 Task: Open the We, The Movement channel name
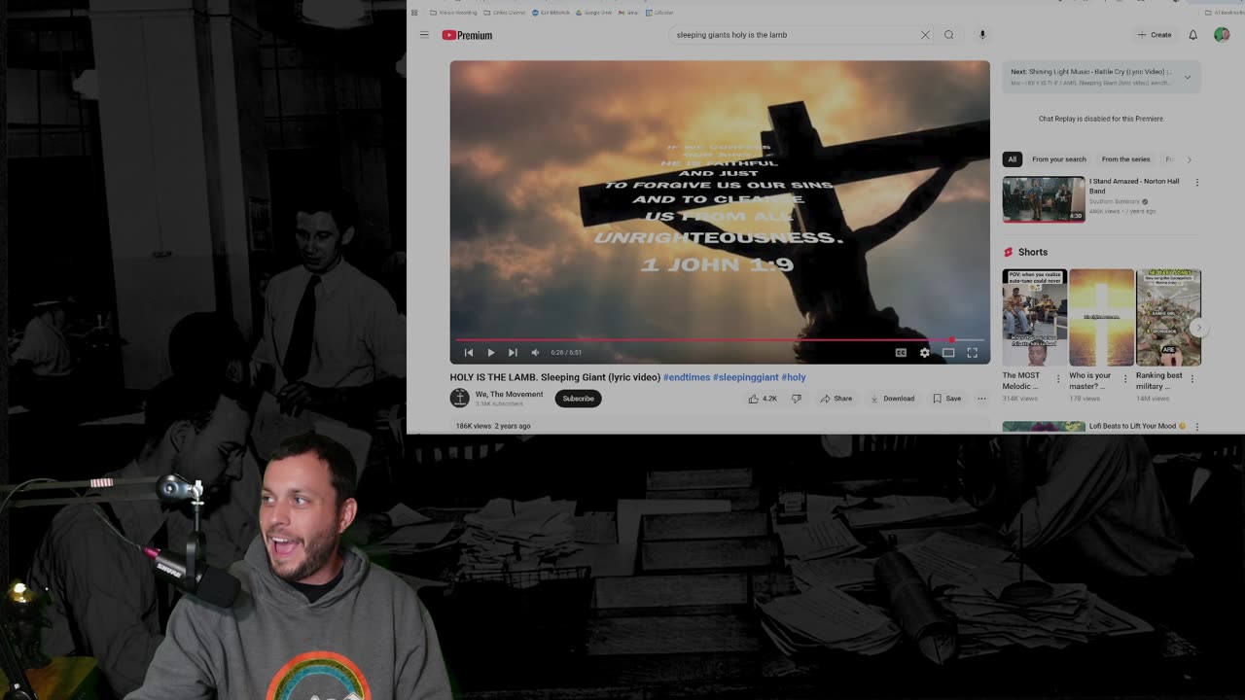509,395
